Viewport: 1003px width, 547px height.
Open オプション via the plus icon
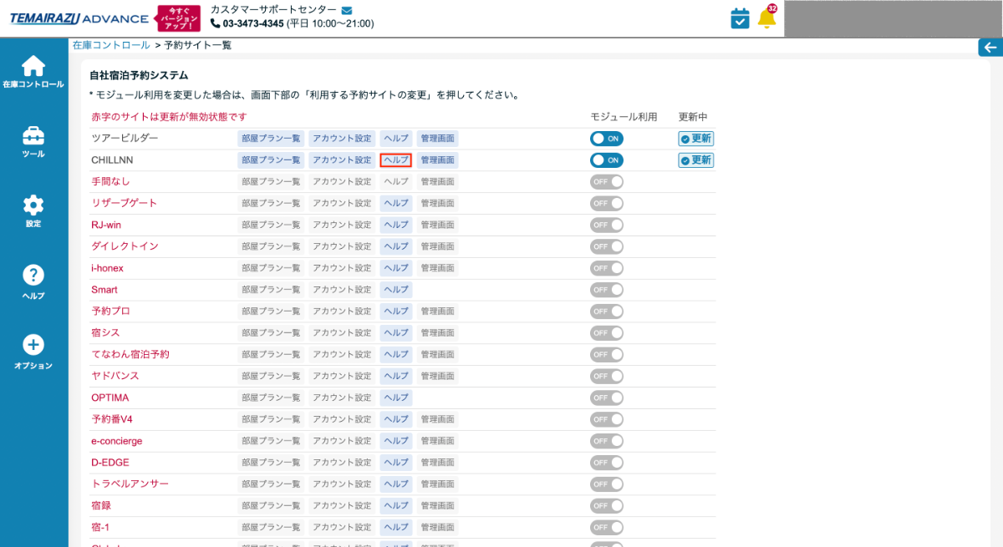pos(33,344)
